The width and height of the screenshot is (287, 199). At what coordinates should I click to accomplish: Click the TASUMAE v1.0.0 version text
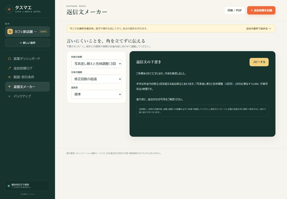coord(27,194)
